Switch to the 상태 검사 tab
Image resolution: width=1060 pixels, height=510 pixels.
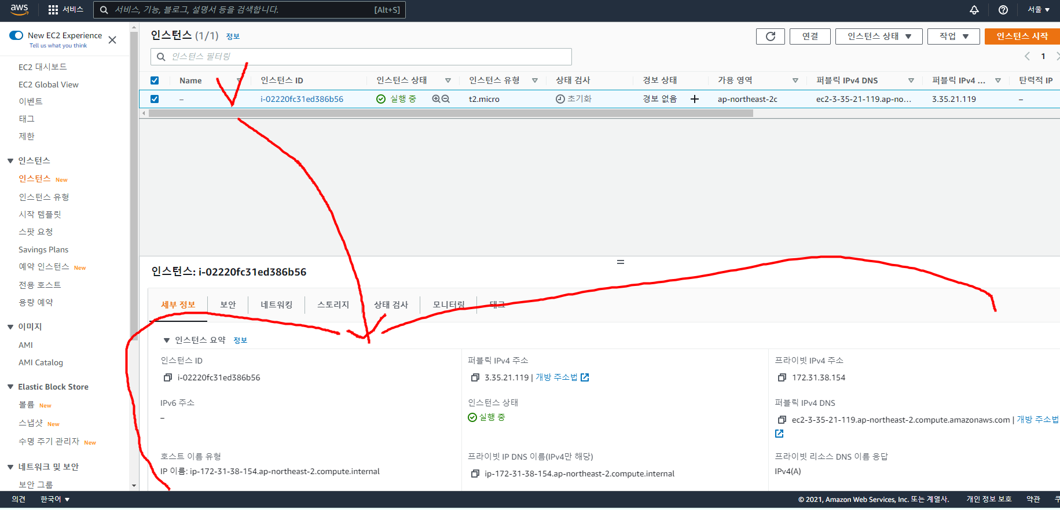[391, 304]
